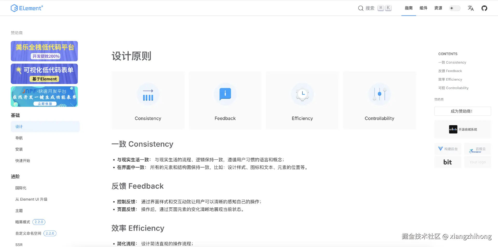Image resolution: width=498 pixels, height=247 pixels.
Task: Click the Controllability sliders icon
Action: click(379, 94)
